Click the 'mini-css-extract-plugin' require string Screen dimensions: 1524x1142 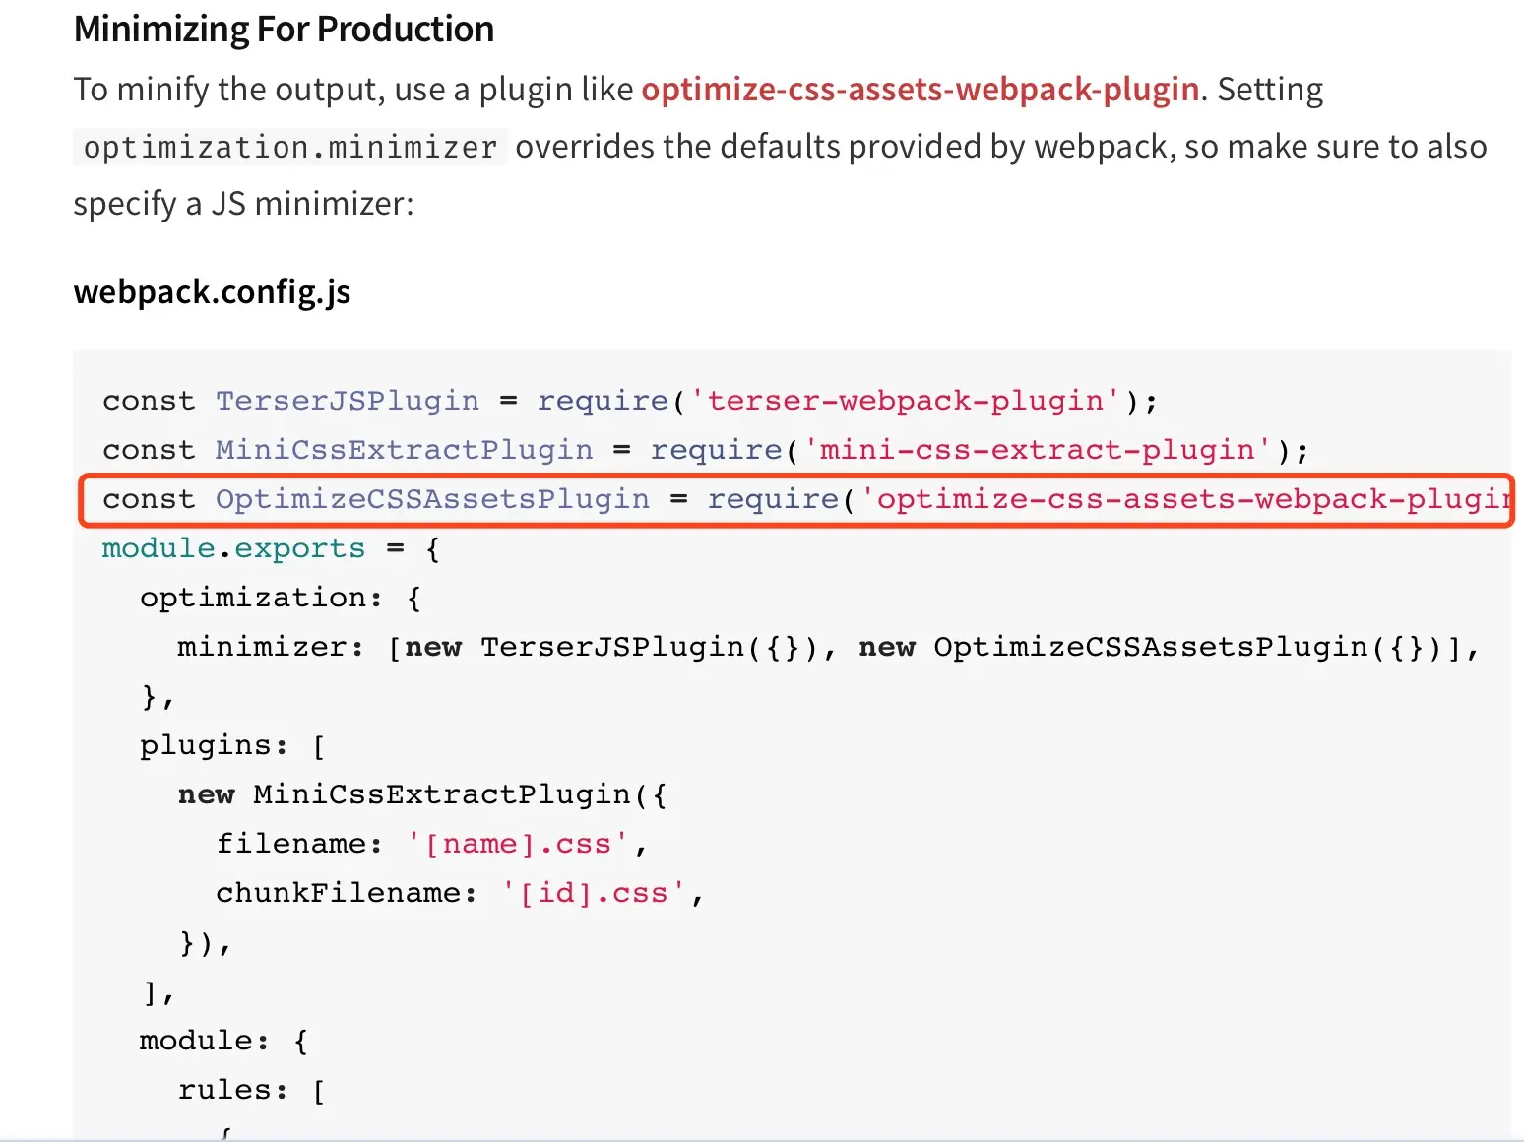(1038, 450)
